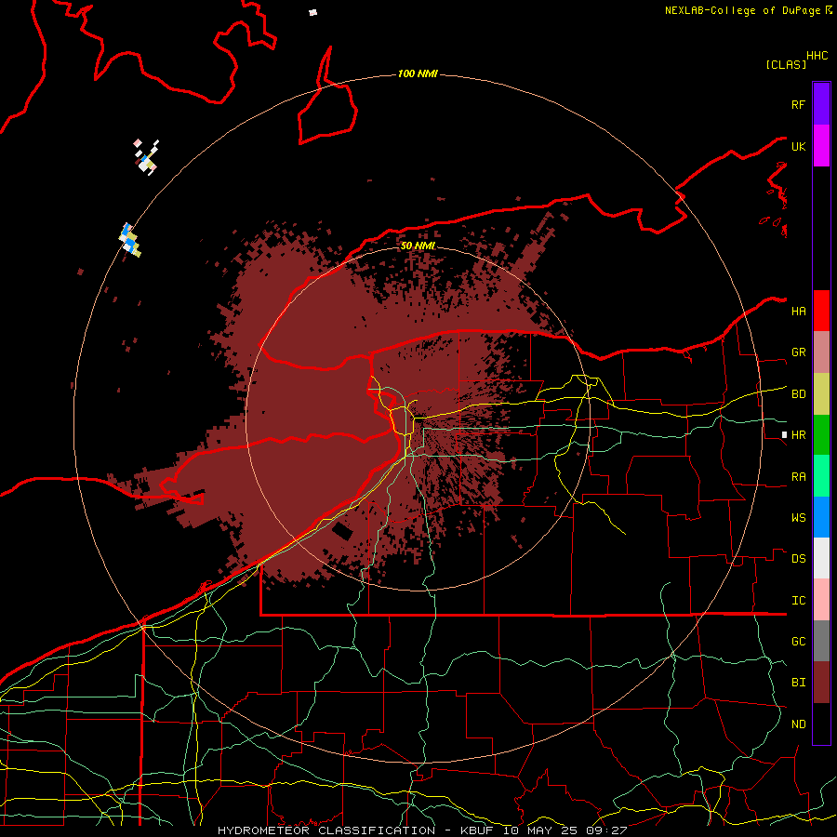Click the NEXLAB-College of DuPage credit
Image resolution: width=837 pixels, height=837 pixels.
pos(748,10)
